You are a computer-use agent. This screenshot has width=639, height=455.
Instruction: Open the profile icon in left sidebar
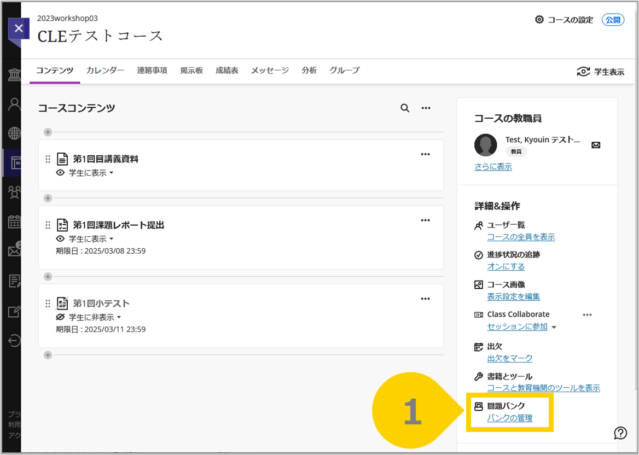(14, 104)
